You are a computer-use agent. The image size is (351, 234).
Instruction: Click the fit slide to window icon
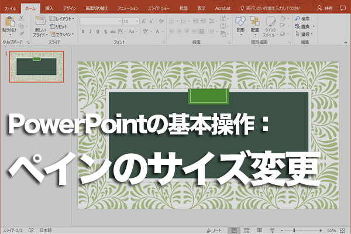(x=342, y=230)
